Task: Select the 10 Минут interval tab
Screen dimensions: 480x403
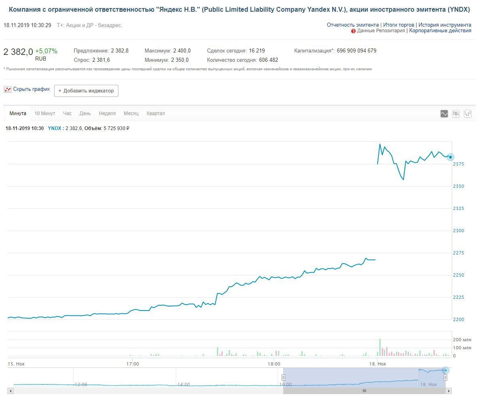Action: [x=45, y=113]
